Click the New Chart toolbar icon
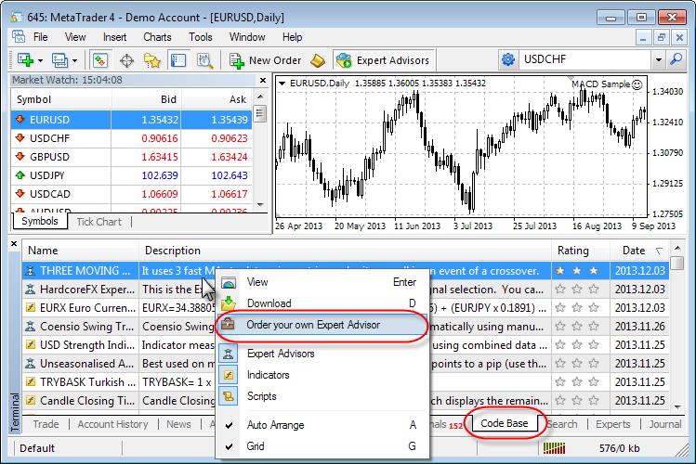696x464 pixels. [x=25, y=59]
